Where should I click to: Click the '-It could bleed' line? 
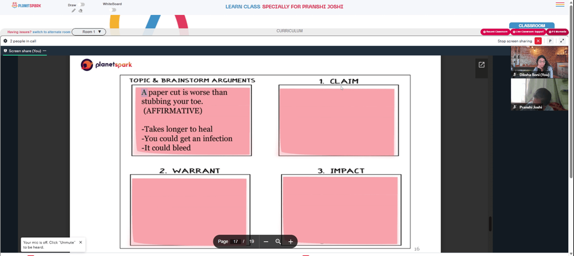(166, 148)
